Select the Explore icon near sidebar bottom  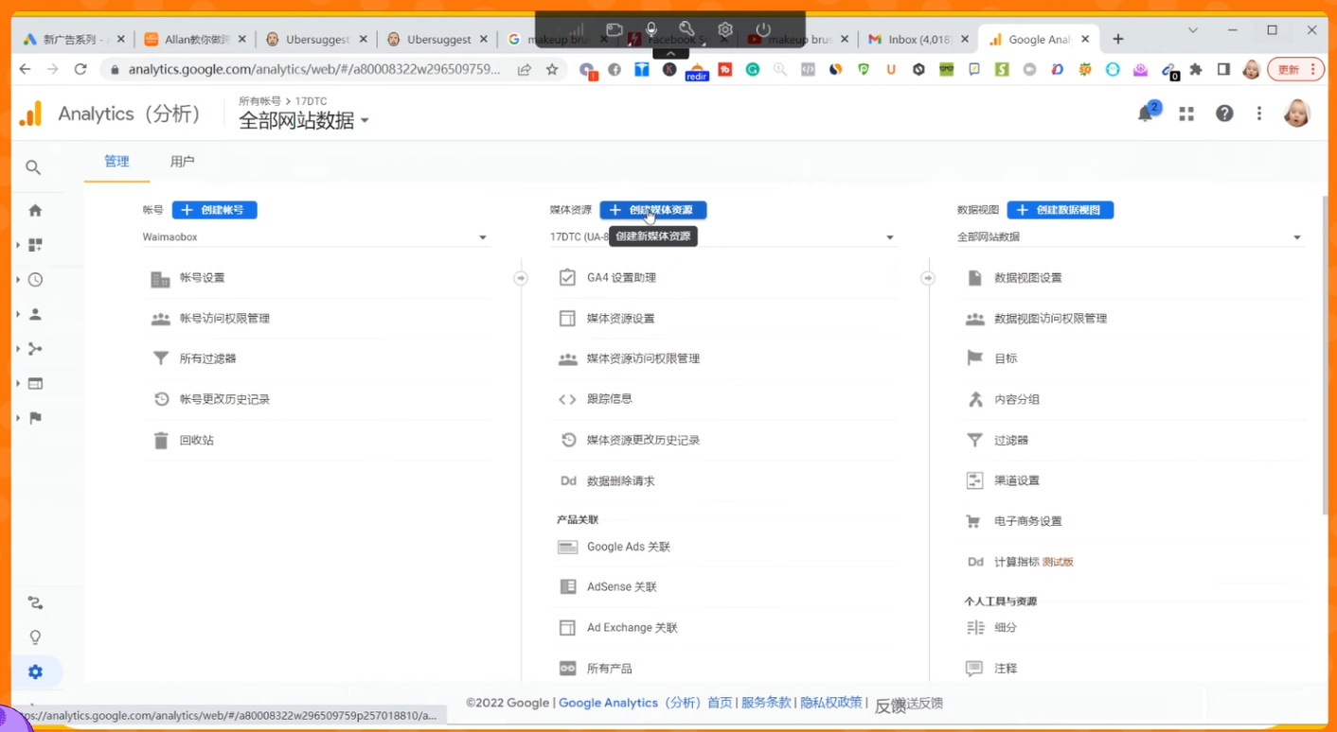click(34, 602)
